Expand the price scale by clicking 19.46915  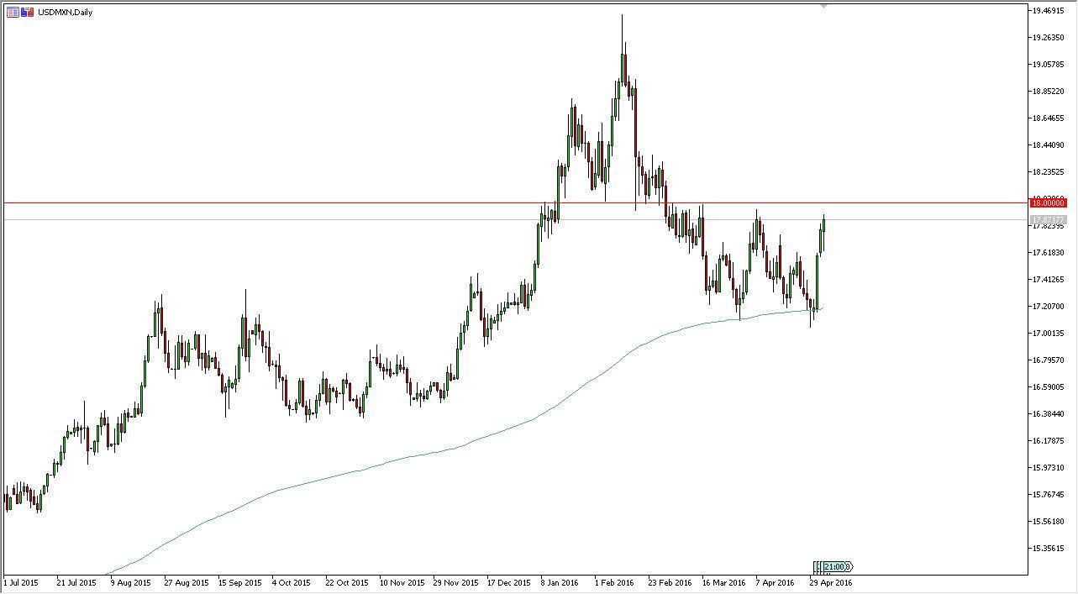pyautogui.click(x=1048, y=12)
